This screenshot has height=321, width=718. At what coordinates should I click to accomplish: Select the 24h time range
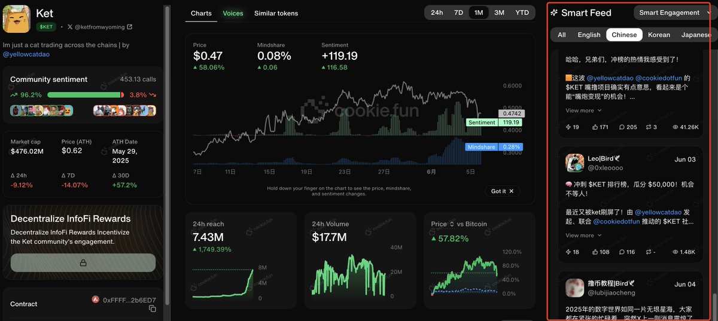pos(437,13)
